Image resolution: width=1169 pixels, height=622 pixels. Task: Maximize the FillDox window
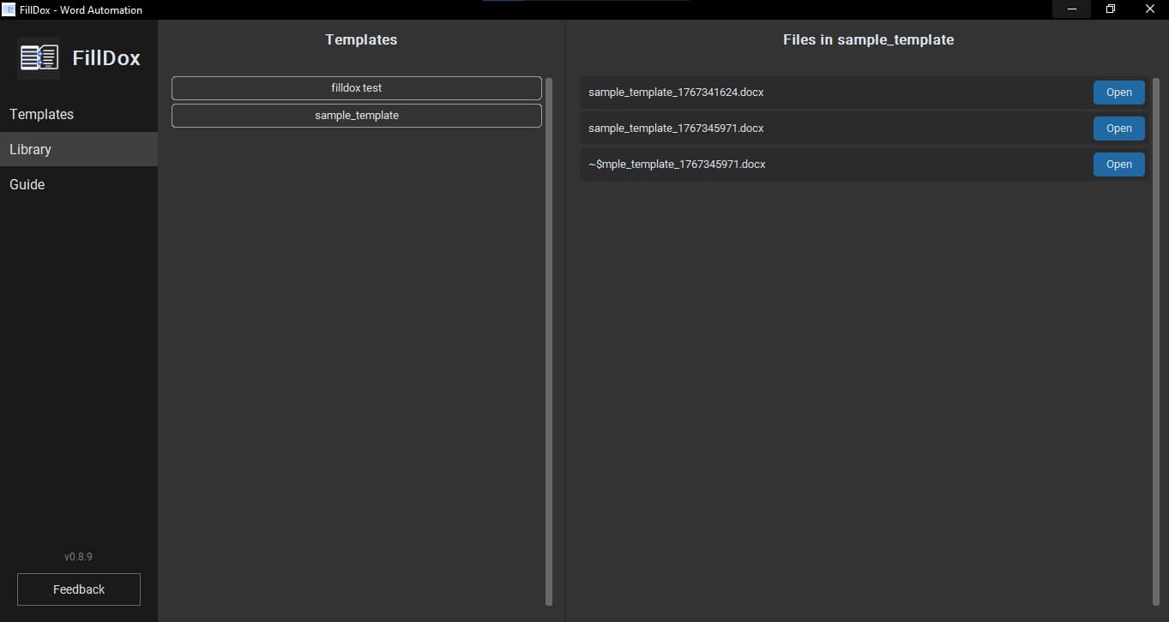[x=1111, y=9]
